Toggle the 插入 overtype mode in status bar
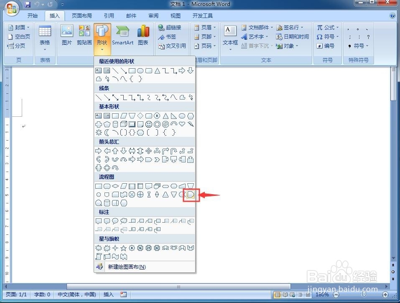Viewport: 400px width, 303px height. point(108,295)
